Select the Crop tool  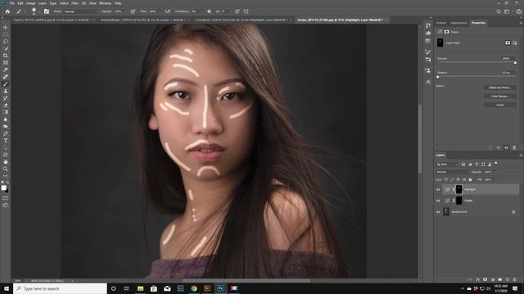coord(6,56)
